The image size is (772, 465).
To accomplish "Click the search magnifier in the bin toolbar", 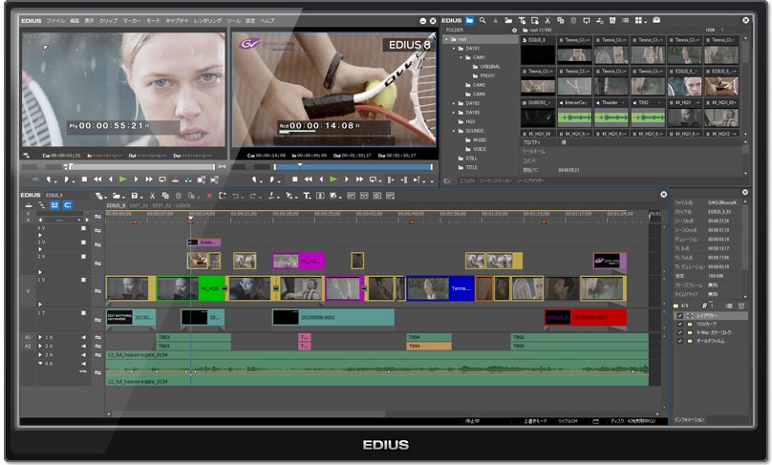I will 482,20.
